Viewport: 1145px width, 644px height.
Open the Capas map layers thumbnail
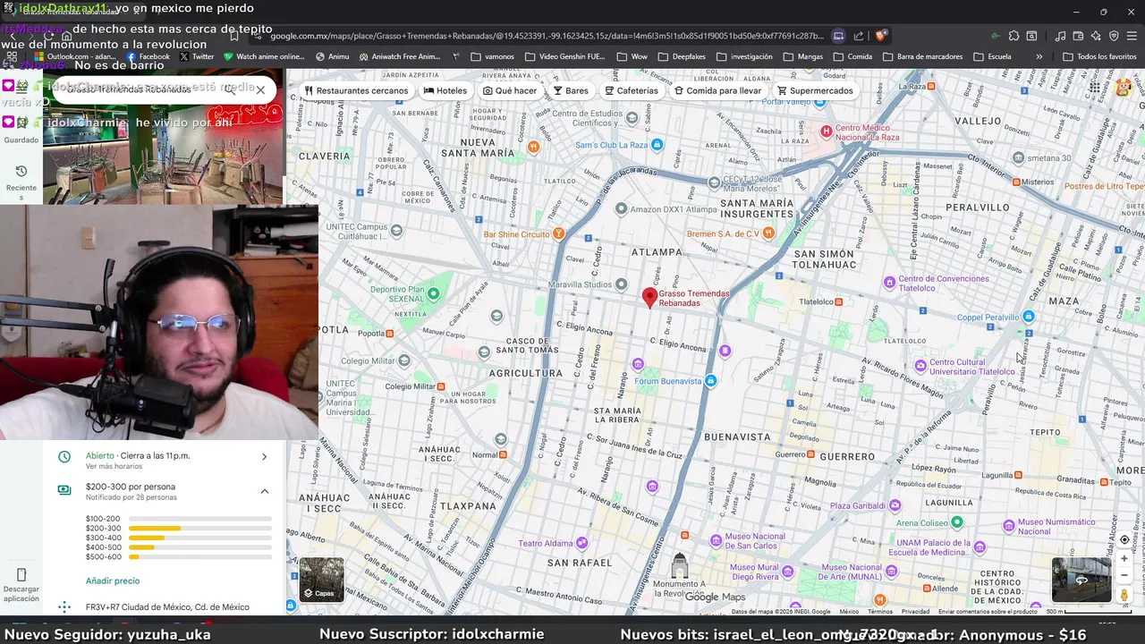pyautogui.click(x=321, y=579)
